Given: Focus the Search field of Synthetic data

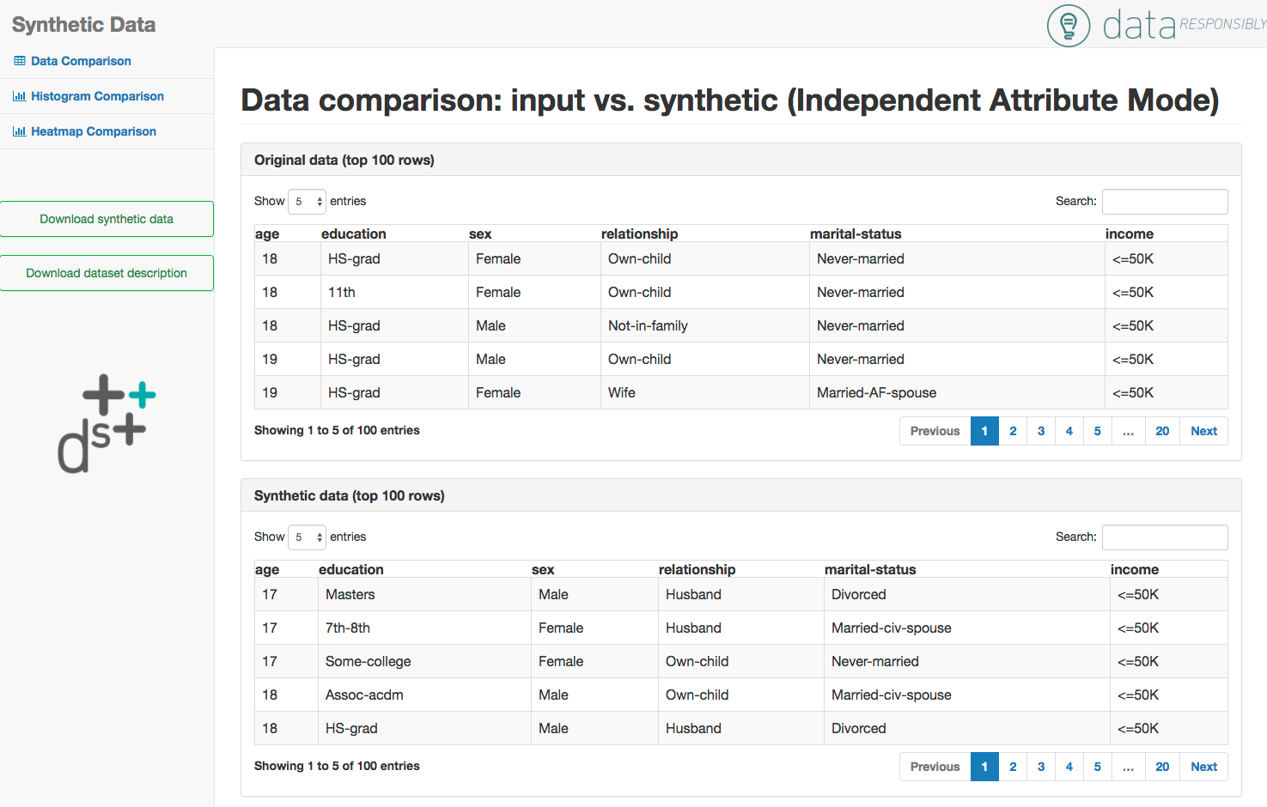Looking at the screenshot, I should pyautogui.click(x=1165, y=537).
